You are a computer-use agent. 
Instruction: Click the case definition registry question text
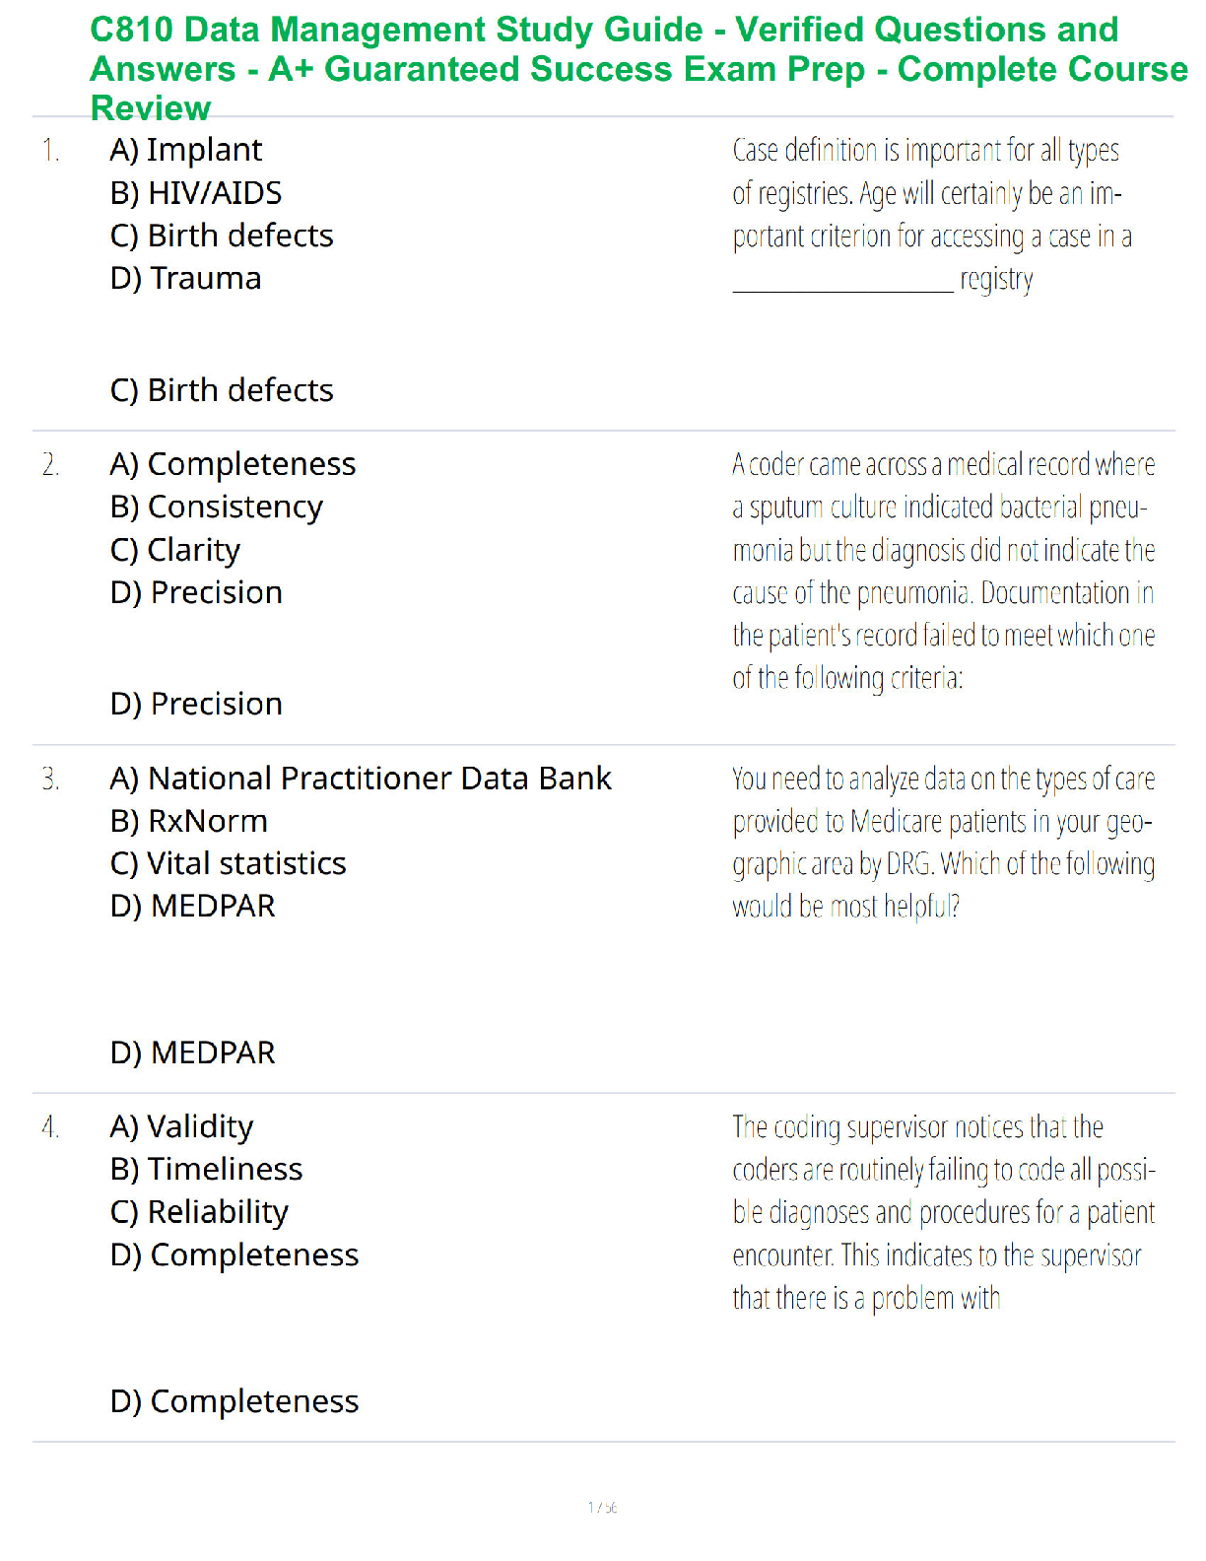(x=932, y=215)
